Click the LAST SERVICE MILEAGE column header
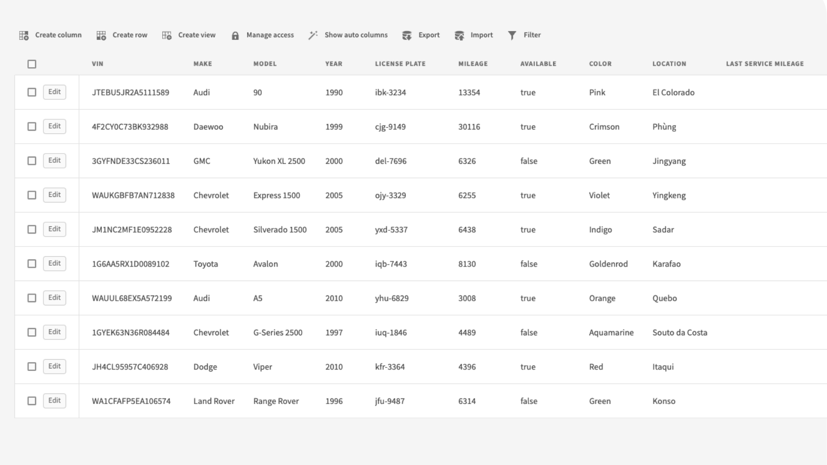 tap(764, 64)
